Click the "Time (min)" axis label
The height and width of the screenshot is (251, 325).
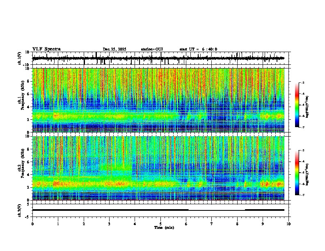click(164, 228)
